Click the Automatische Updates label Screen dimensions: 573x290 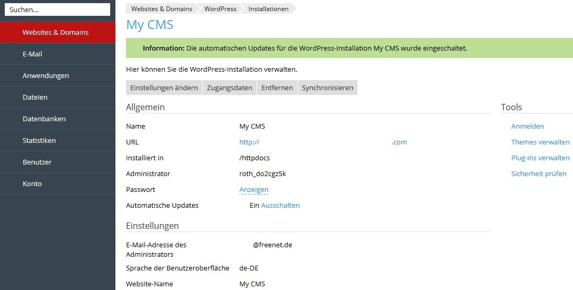tap(162, 205)
